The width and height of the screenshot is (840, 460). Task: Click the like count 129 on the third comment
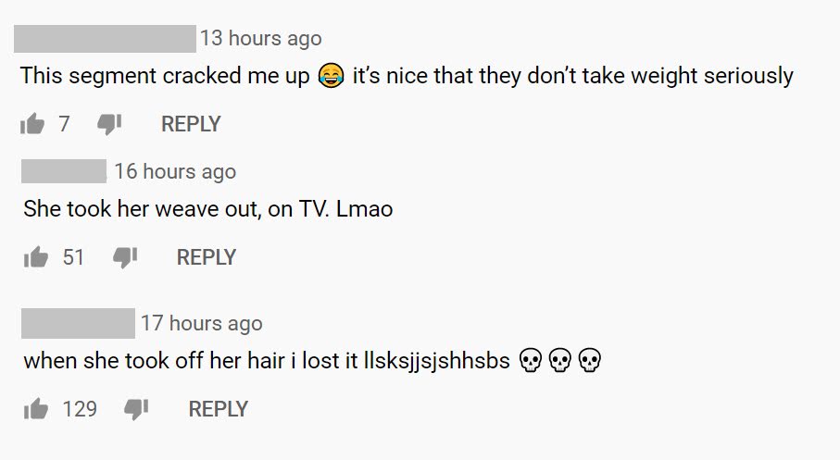point(80,410)
